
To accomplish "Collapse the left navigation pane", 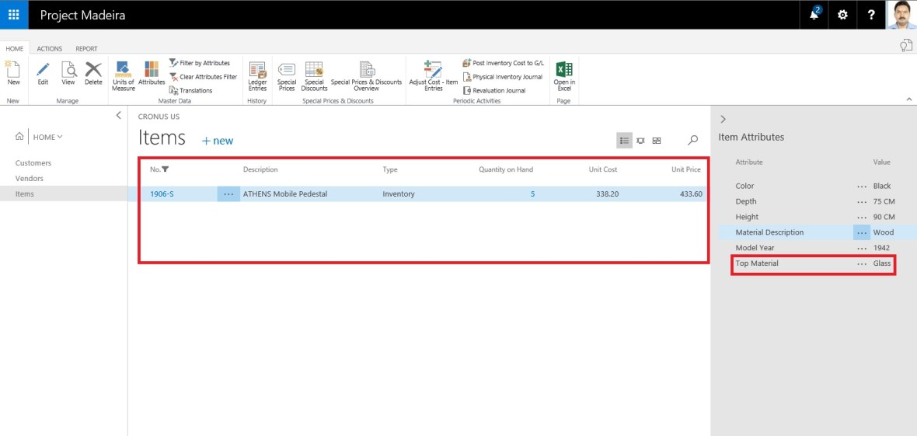I will tap(118, 115).
